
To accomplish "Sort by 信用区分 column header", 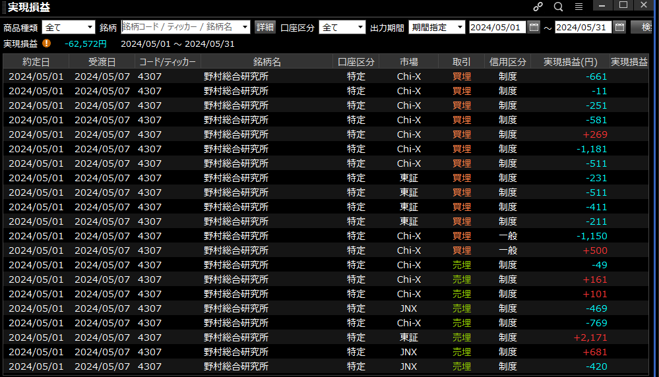I will pos(508,62).
